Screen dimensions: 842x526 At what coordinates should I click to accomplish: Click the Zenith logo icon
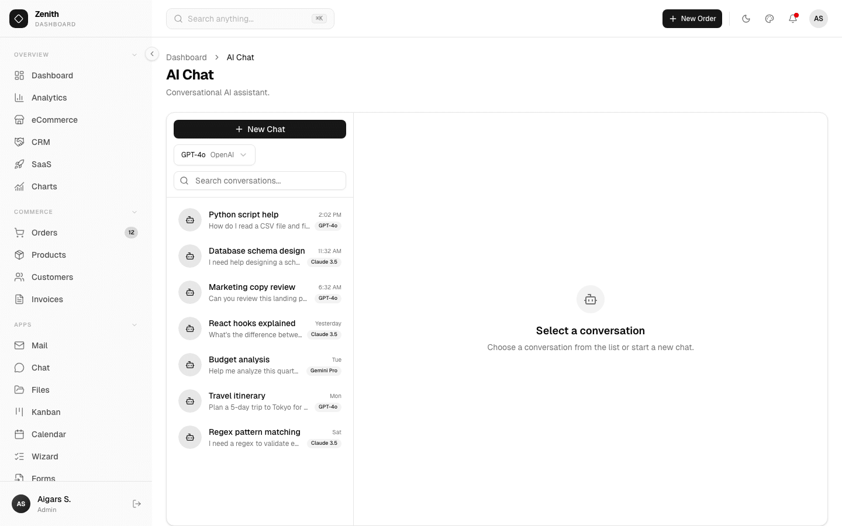click(x=19, y=19)
